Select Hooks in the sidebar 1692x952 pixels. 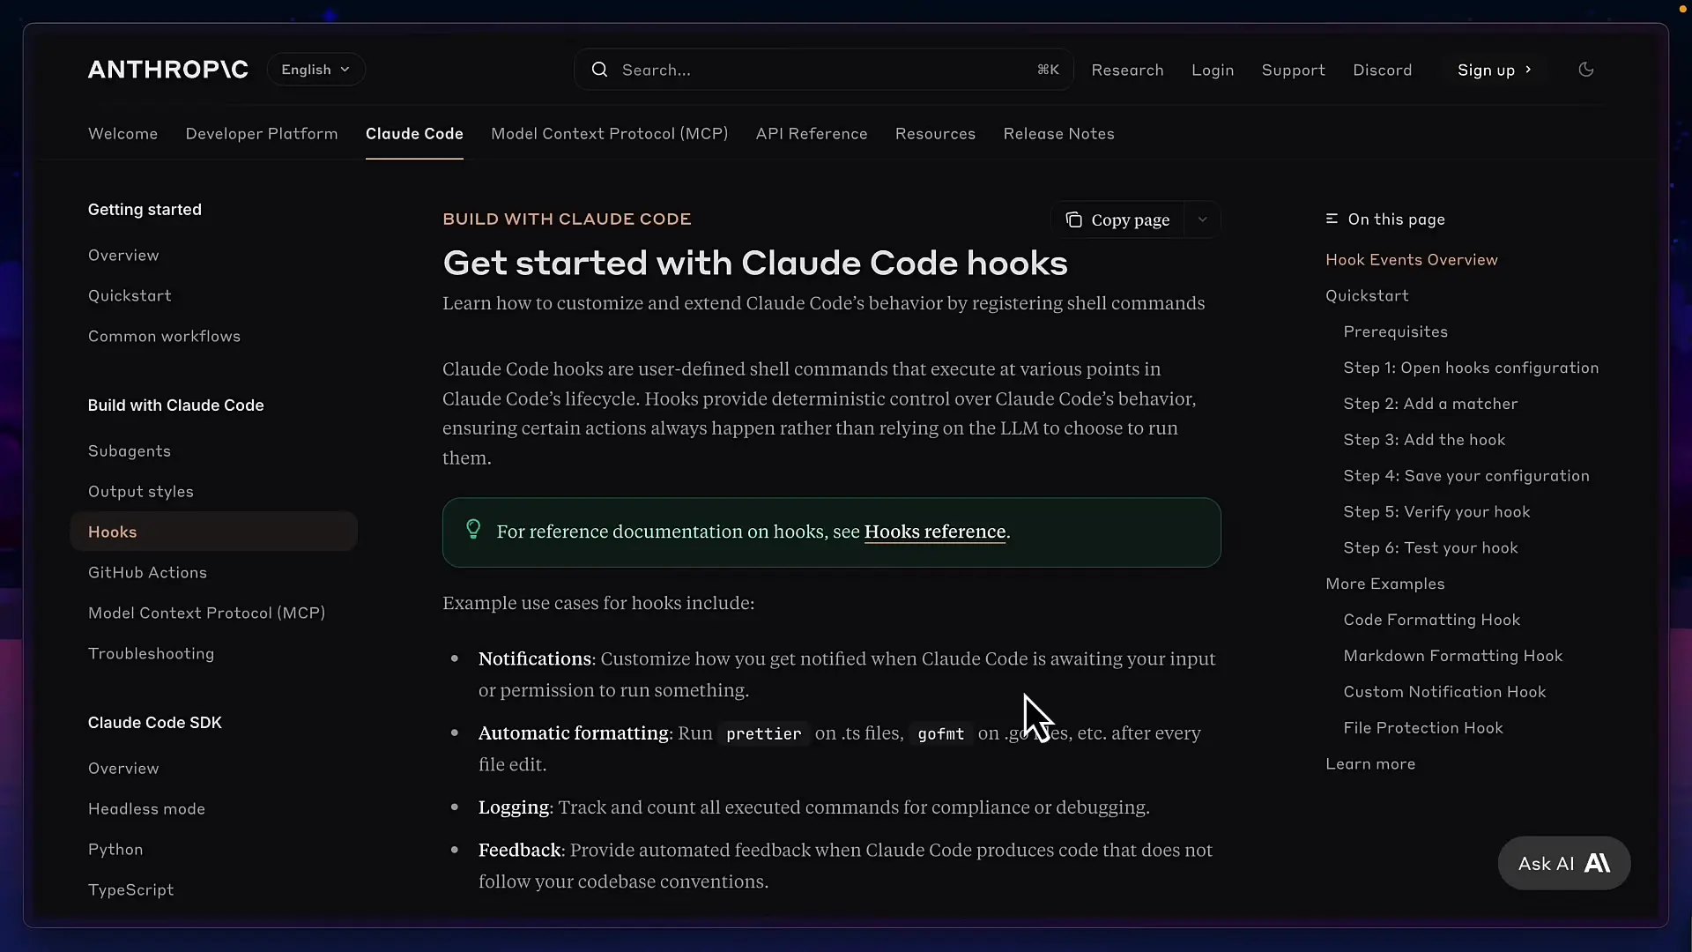[x=112, y=532]
